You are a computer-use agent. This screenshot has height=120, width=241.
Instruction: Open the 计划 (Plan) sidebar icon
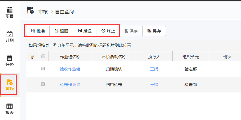coord(10,37)
